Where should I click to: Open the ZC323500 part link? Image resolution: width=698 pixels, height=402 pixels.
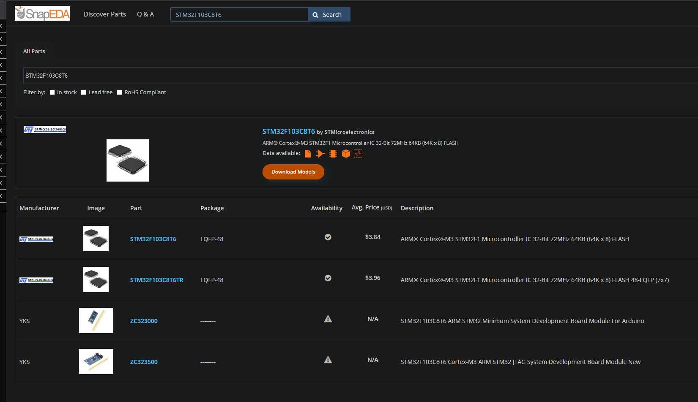144,362
